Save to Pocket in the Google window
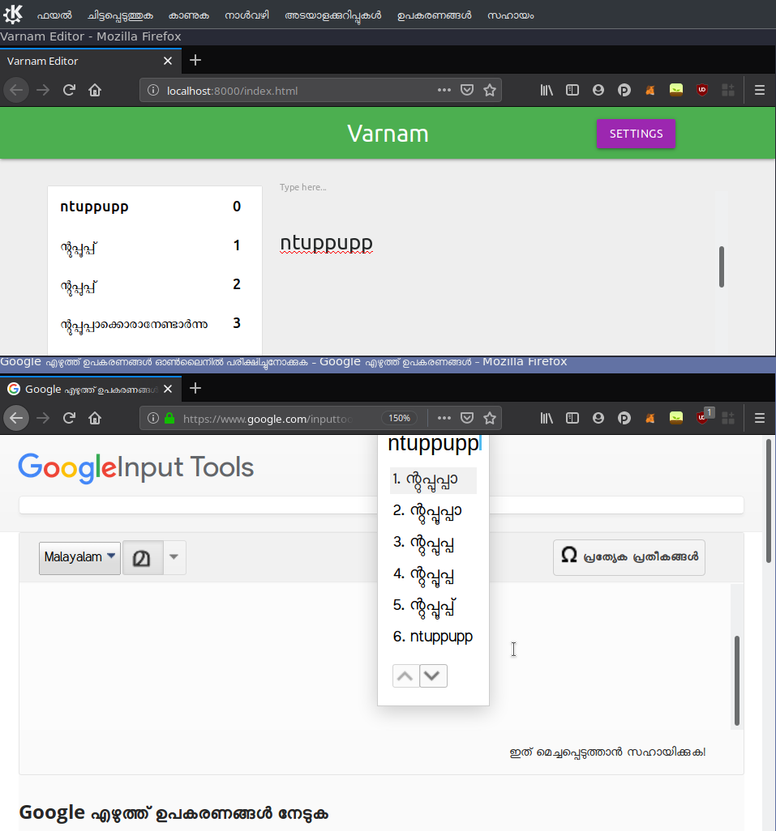This screenshot has width=776, height=831. (x=467, y=418)
